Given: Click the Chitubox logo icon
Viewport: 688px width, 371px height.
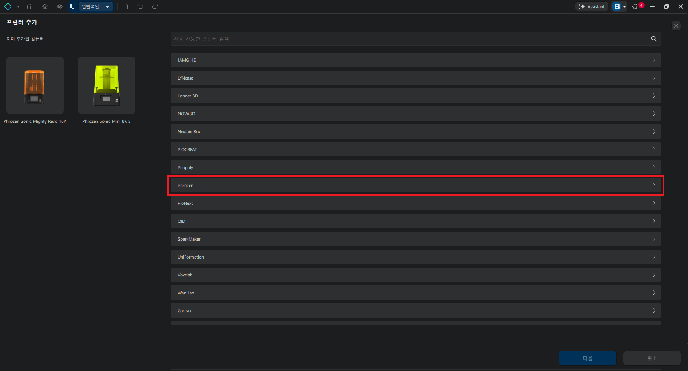Looking at the screenshot, I should (x=8, y=6).
